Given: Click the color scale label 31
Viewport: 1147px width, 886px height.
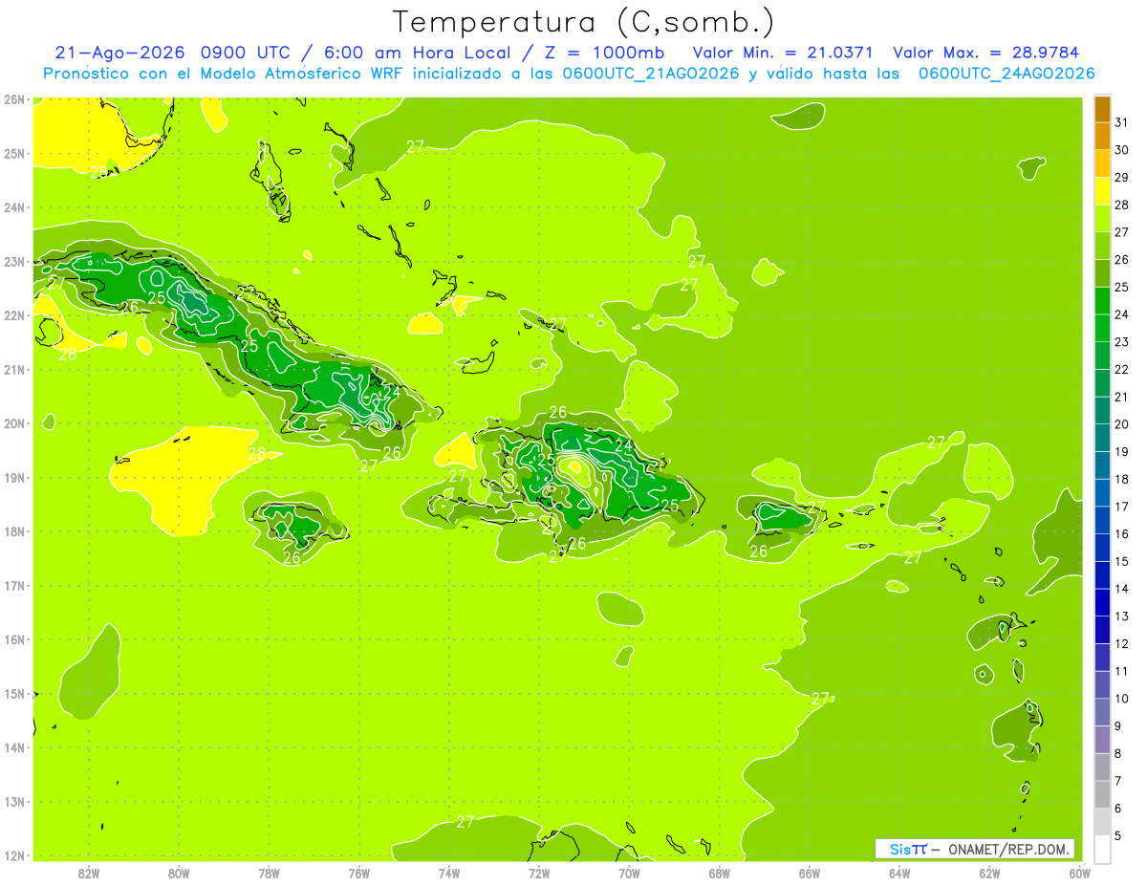Looking at the screenshot, I should coord(1121,122).
